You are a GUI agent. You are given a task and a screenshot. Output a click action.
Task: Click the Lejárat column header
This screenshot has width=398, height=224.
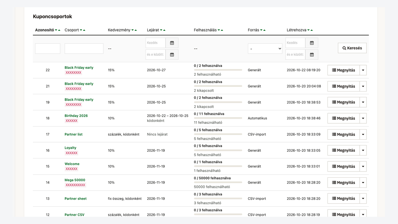pyautogui.click(x=153, y=30)
